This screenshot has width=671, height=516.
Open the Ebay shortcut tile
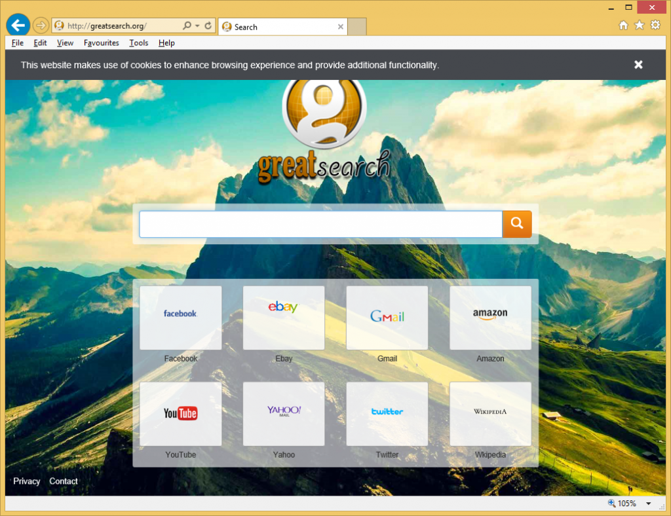click(x=284, y=318)
